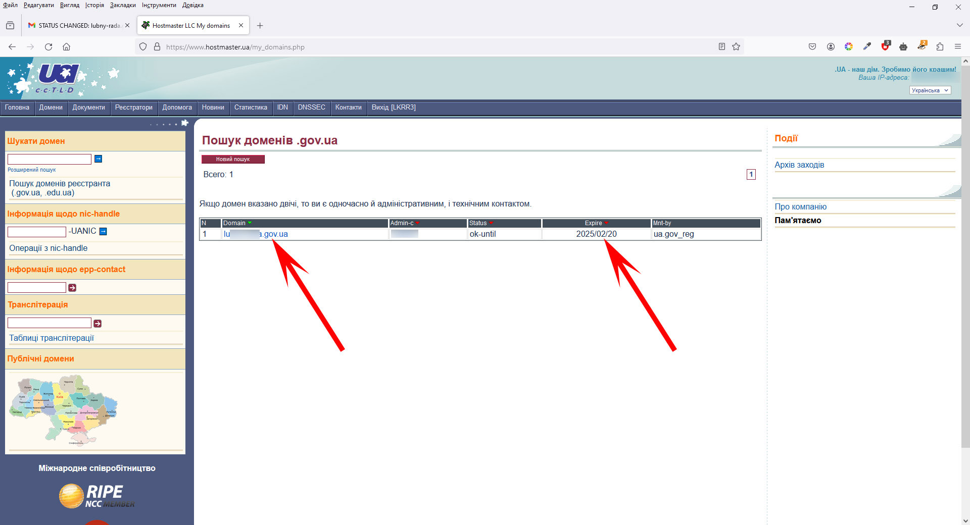Click the browser forward arrow

point(30,47)
